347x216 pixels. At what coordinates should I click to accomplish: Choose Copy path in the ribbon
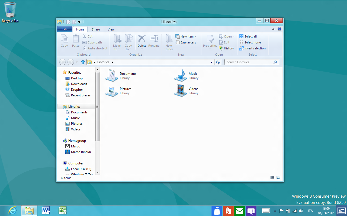click(x=92, y=42)
